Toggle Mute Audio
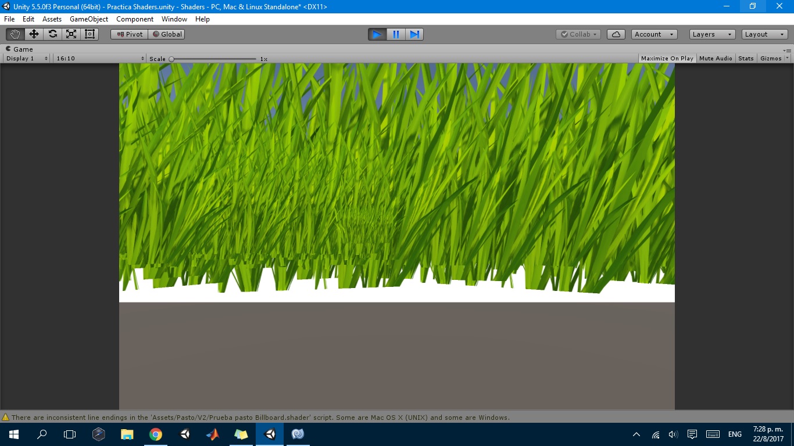Image resolution: width=794 pixels, height=446 pixels. coord(716,59)
